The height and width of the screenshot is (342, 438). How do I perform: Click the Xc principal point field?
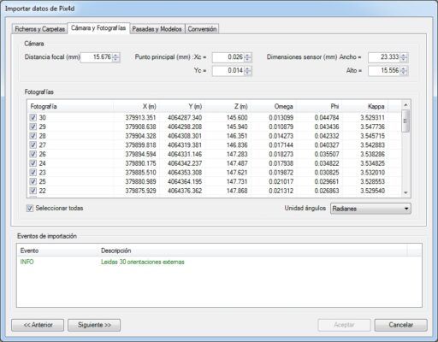point(228,57)
